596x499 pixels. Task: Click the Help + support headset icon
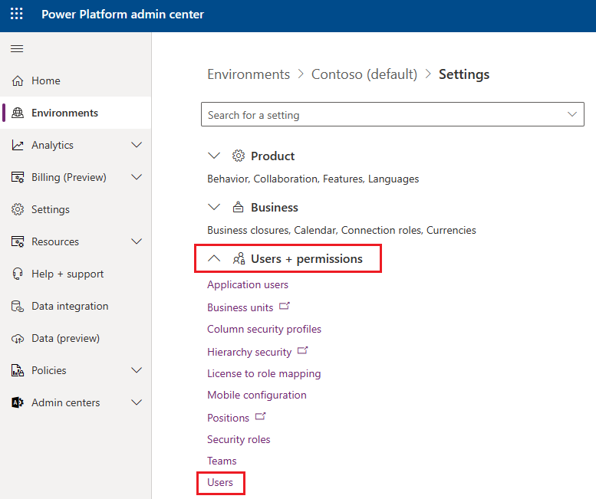point(18,274)
